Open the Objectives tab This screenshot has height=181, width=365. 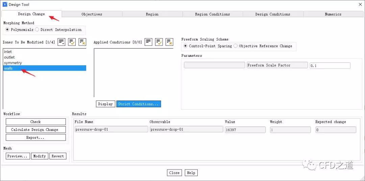92,14
